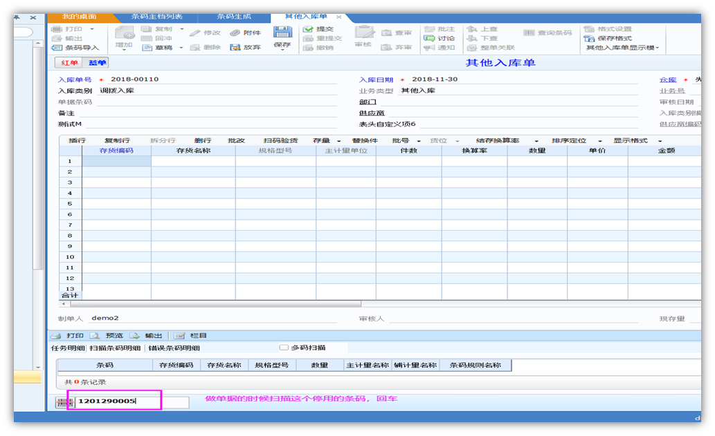
Task: Expand the 显示格式 dropdown
Action: (x=660, y=141)
